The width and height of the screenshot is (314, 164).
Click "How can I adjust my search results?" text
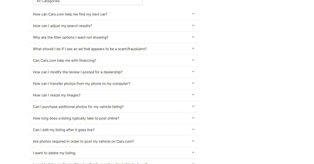pos(62,26)
